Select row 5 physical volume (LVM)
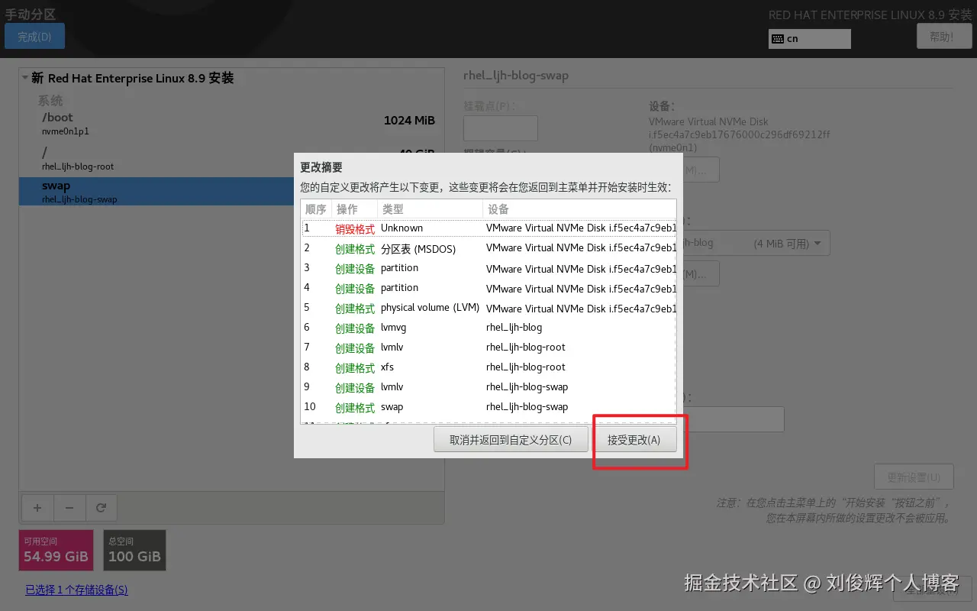The width and height of the screenshot is (977, 611). coord(488,308)
